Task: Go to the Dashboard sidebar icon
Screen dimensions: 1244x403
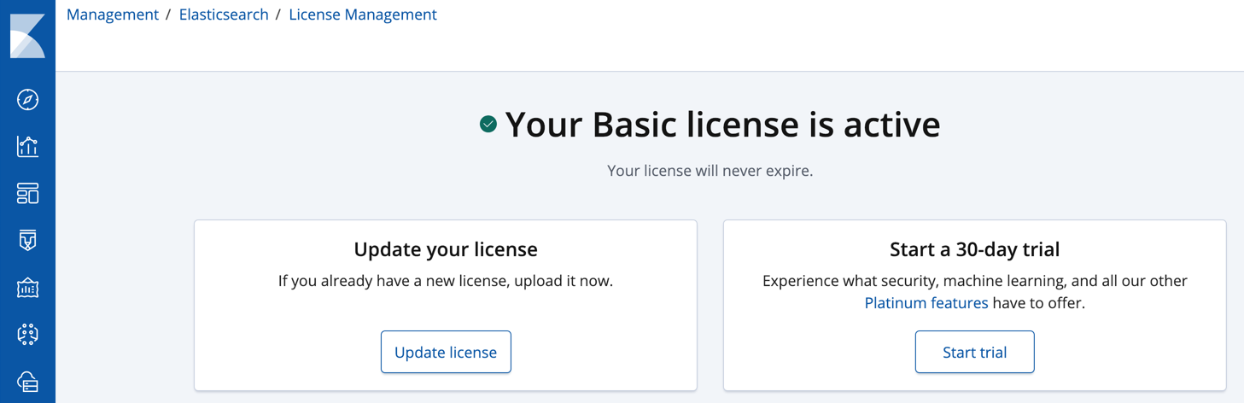Action: point(27,194)
